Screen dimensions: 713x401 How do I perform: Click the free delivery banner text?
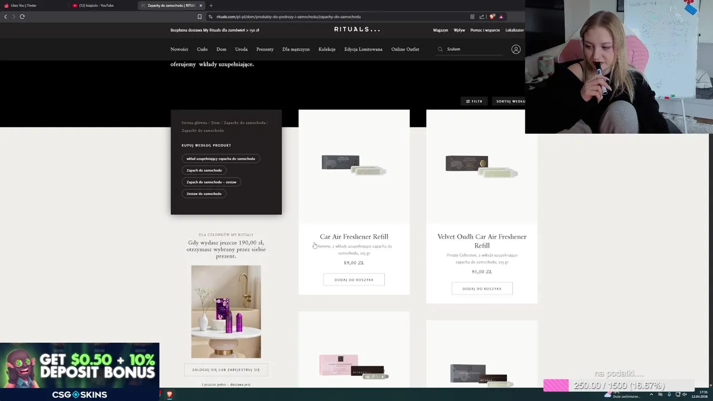[x=214, y=30]
